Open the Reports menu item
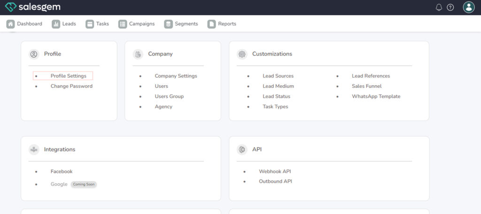 click(x=227, y=24)
